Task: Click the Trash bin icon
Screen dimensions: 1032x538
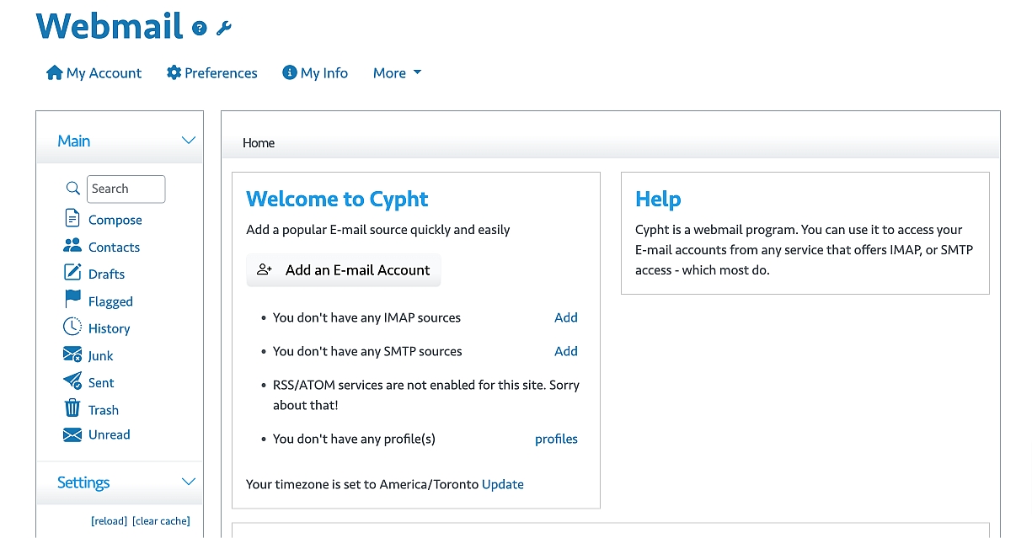Action: pos(72,409)
